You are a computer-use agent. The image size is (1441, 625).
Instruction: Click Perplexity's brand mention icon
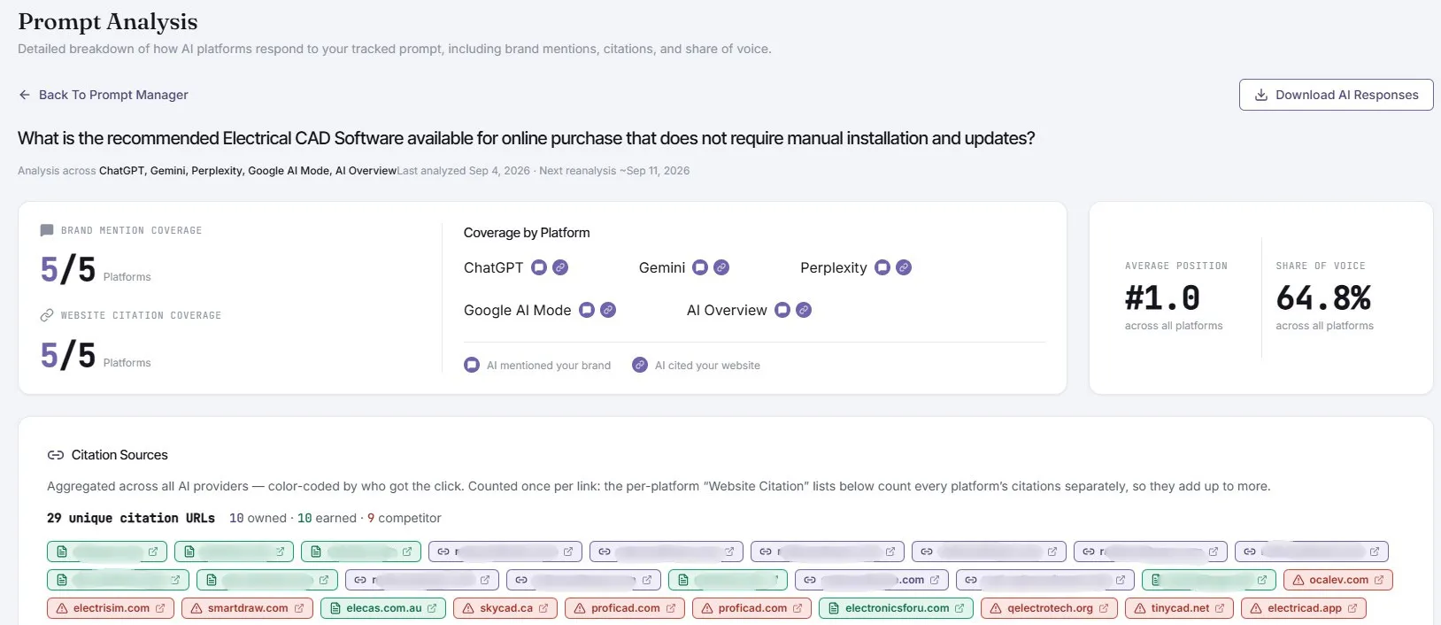coord(882,267)
